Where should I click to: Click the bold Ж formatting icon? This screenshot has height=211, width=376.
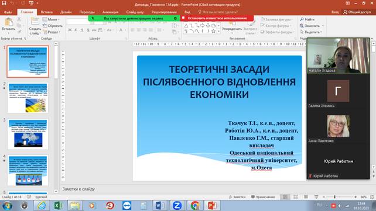(70, 30)
